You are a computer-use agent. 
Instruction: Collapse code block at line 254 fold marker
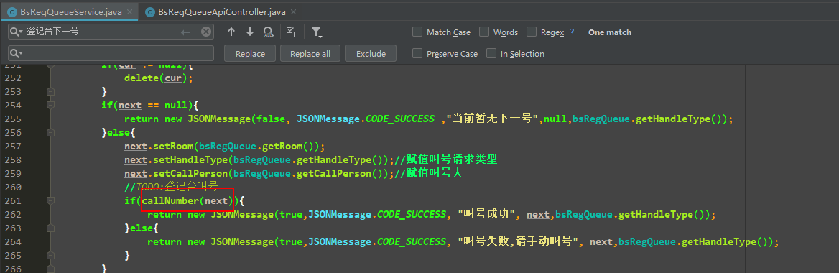coord(50,106)
